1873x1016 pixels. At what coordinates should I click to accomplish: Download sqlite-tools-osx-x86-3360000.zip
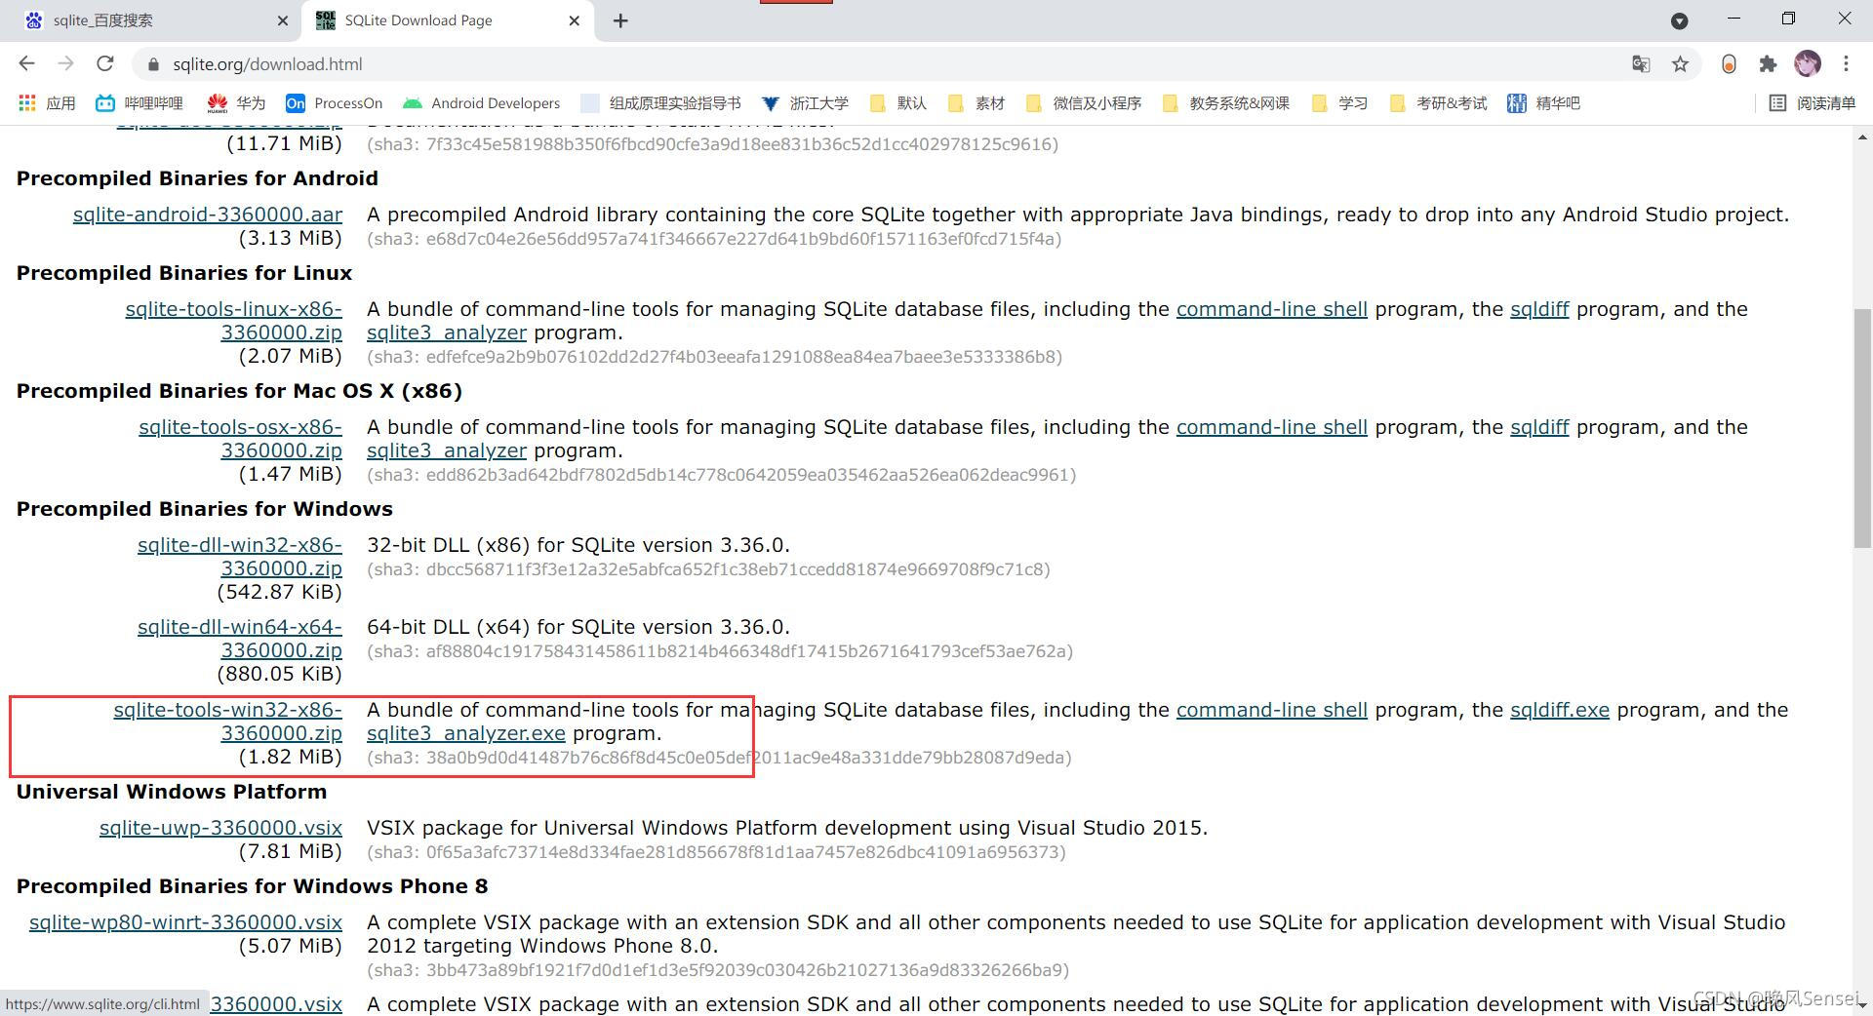click(x=240, y=439)
